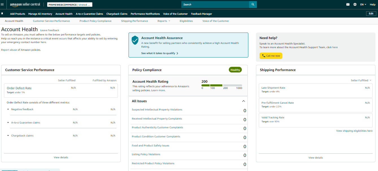Viewport: 378px width, 171px height.
Task: Click the Report abuse link
Action: click(9, 50)
